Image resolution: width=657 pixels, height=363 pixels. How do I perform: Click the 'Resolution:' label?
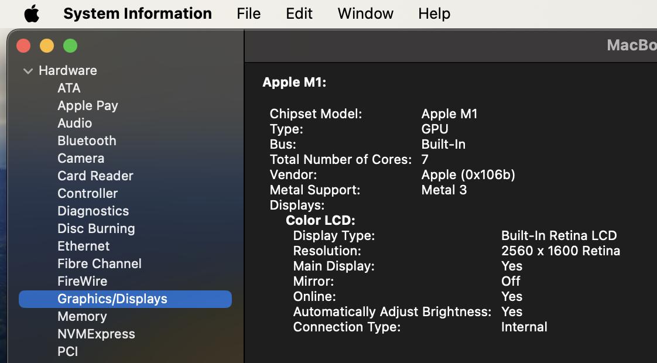click(327, 251)
